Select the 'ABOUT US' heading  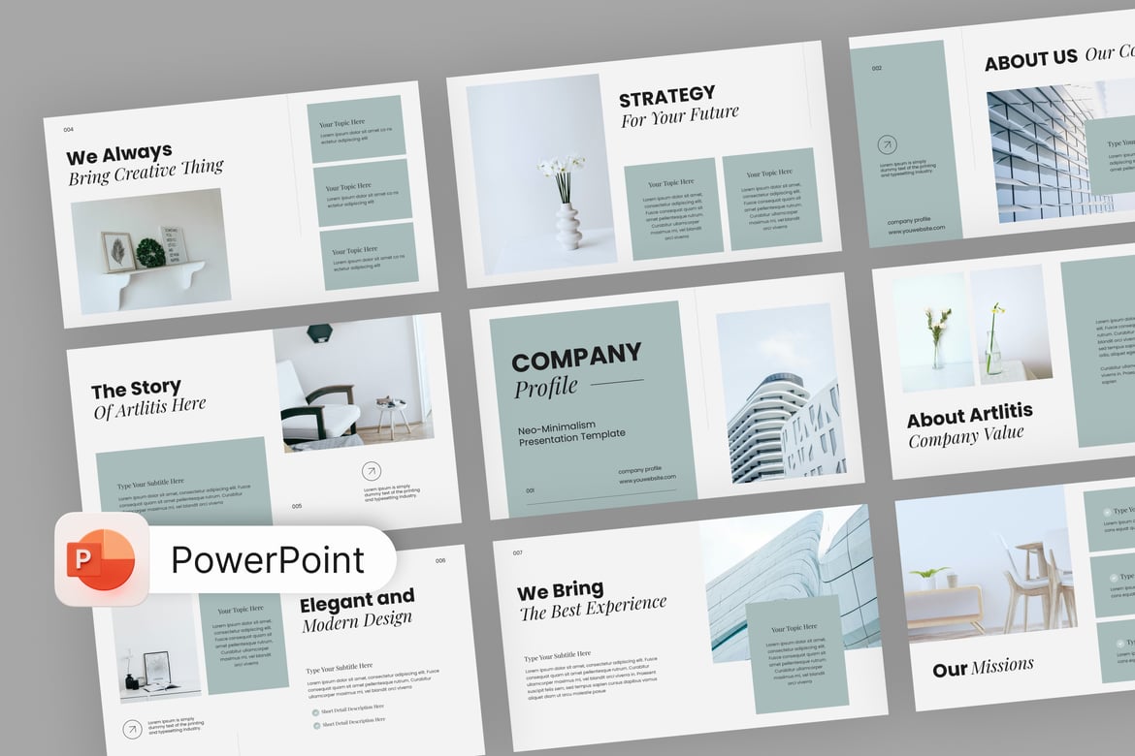tap(1031, 60)
